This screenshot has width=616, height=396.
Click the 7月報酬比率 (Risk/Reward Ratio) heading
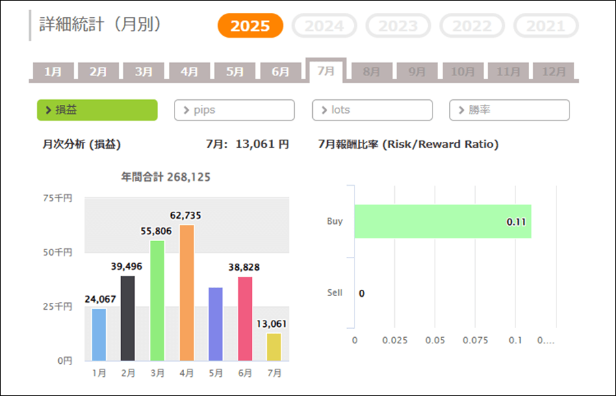408,145
